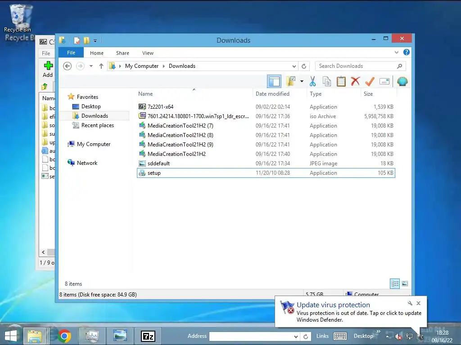This screenshot has height=345, width=461.
Task: Open the recent locations dropdown arrow
Action: tap(91, 66)
